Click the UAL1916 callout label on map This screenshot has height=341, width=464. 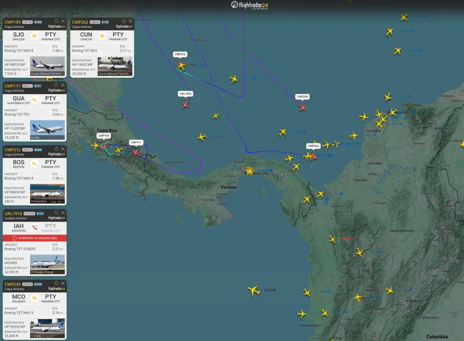pyautogui.click(x=186, y=94)
